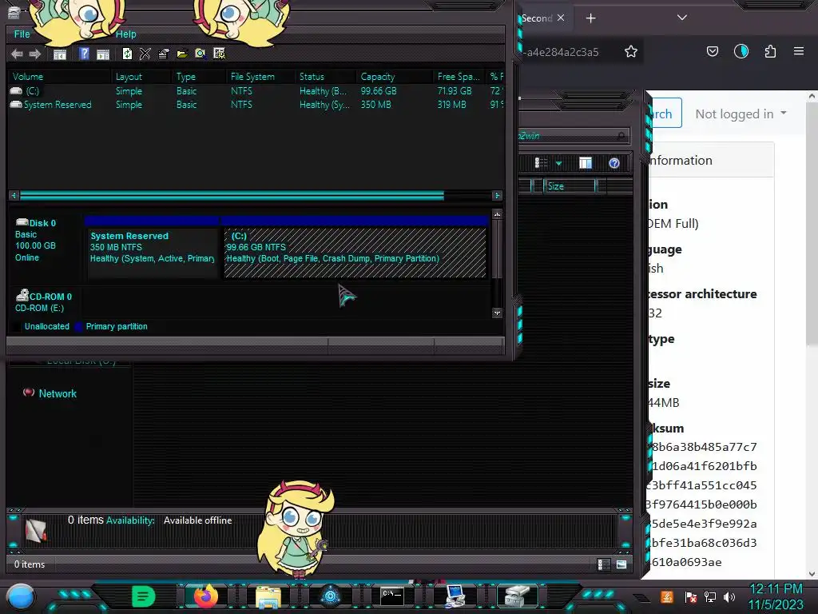The image size is (818, 614).
Task: Expand the Firefox list all tabs chevron
Action: pyautogui.click(x=682, y=18)
